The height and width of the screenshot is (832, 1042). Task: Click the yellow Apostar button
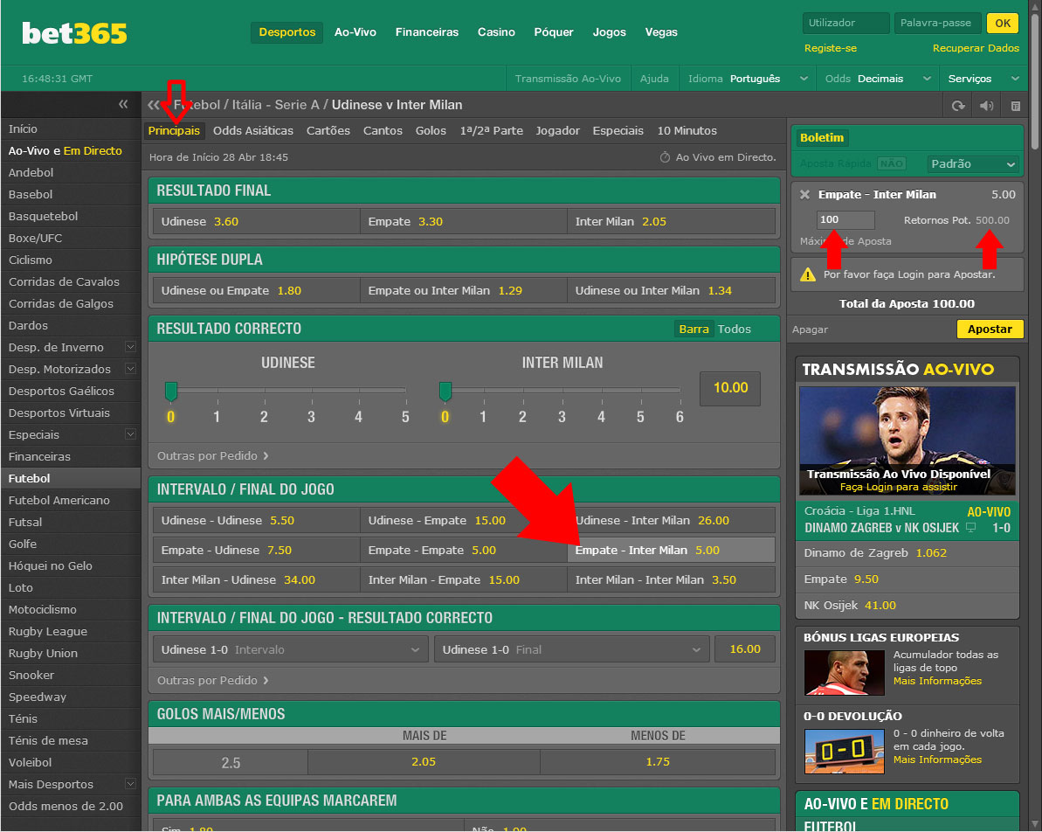pyautogui.click(x=990, y=329)
